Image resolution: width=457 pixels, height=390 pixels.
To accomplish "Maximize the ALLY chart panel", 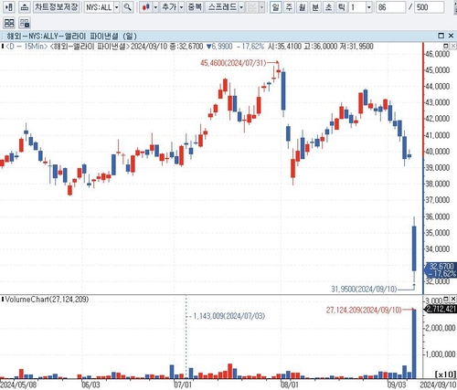I will point(441,36).
